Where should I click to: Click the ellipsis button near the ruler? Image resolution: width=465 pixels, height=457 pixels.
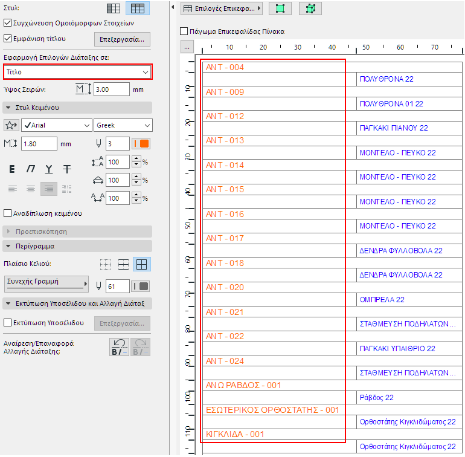[x=187, y=47]
